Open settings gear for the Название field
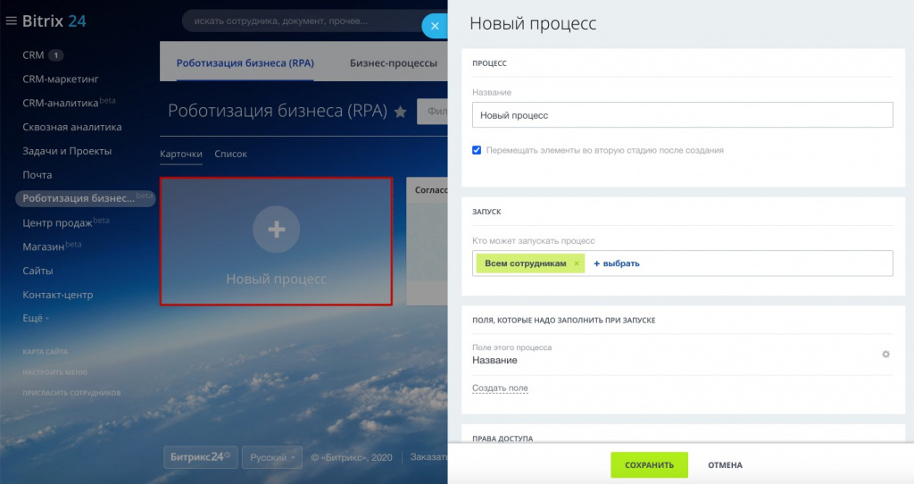 click(885, 355)
